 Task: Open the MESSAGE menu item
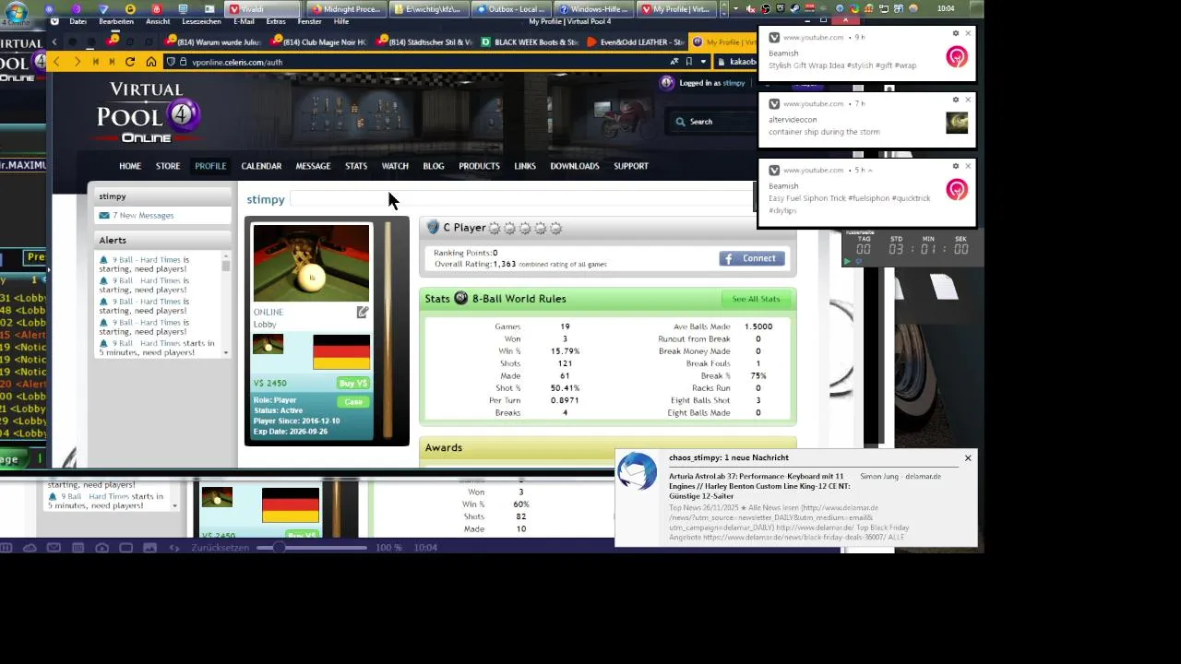click(313, 166)
